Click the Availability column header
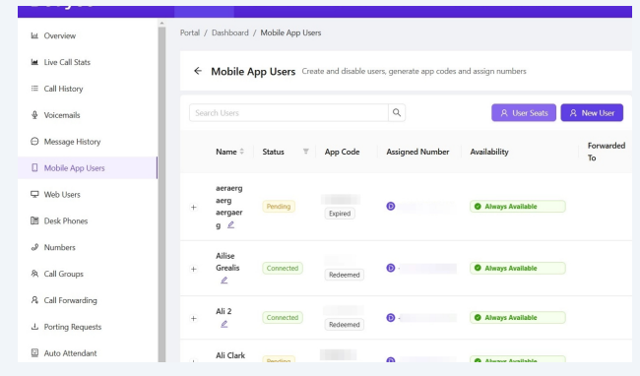The image size is (640, 376). click(489, 152)
